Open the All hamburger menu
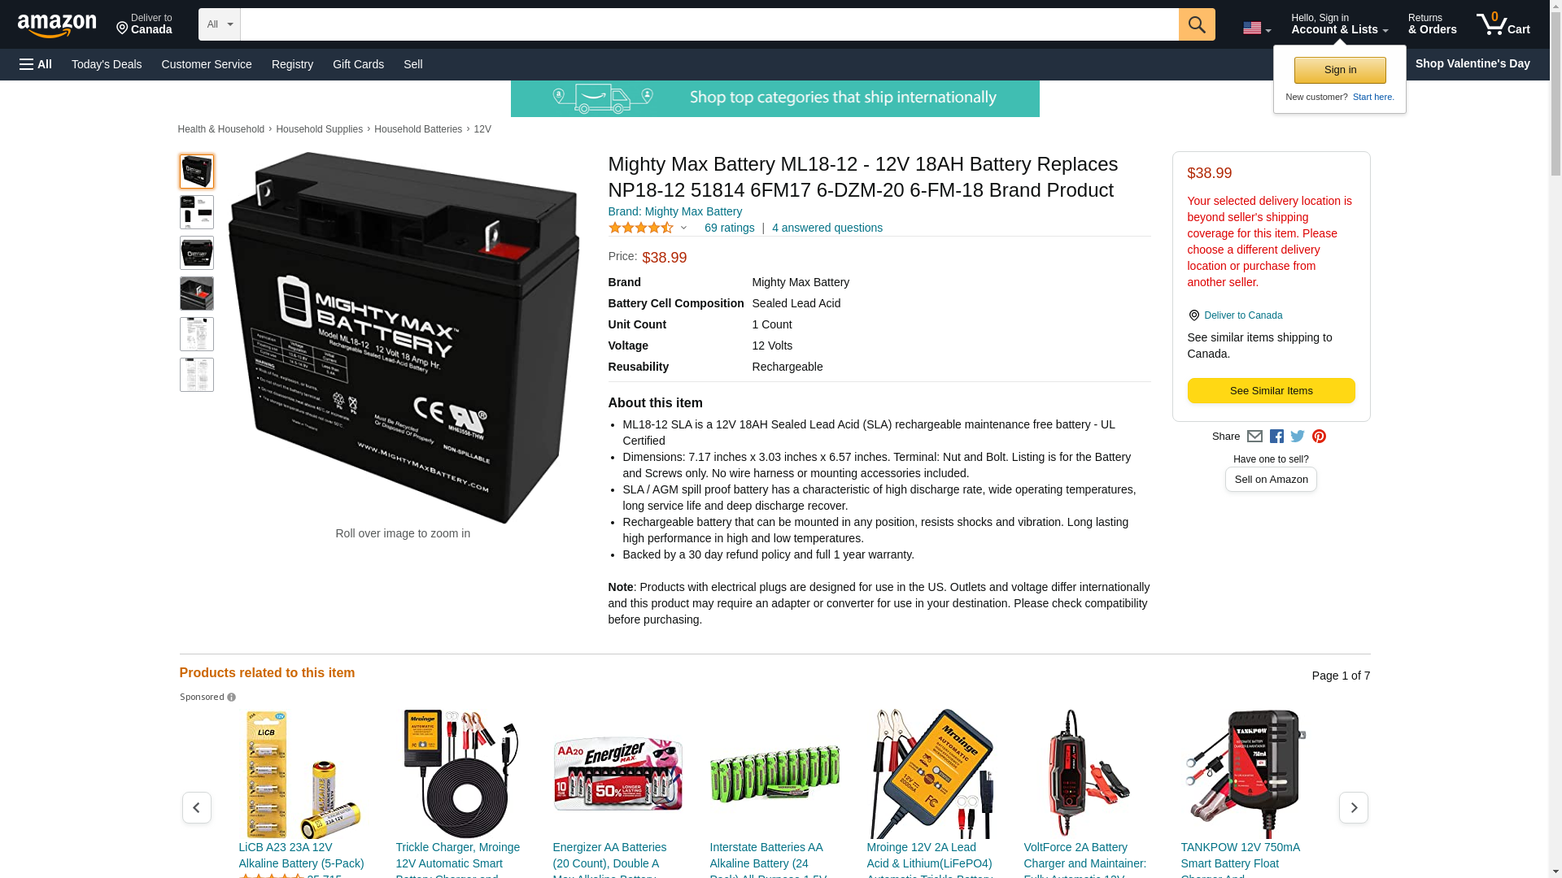 (x=36, y=64)
